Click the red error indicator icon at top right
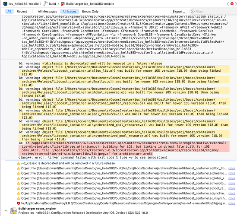This screenshot has width=237, height=216. coord(232,3)
